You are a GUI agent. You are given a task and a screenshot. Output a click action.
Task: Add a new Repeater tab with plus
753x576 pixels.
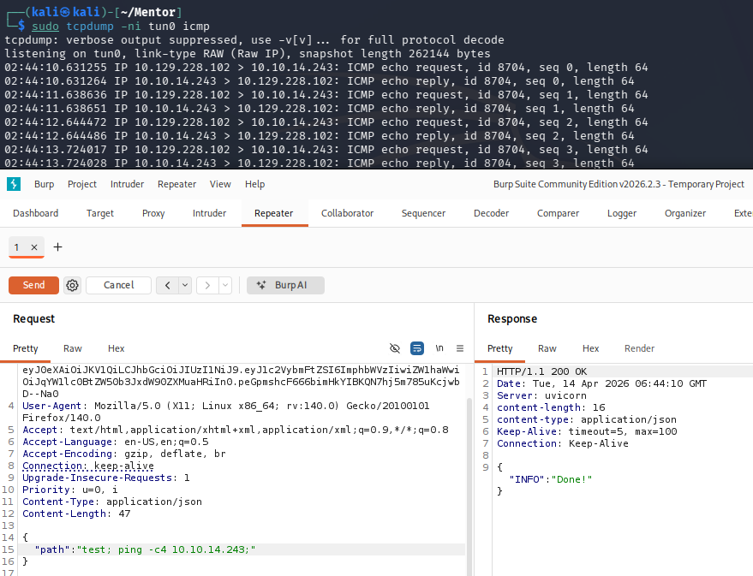point(58,247)
